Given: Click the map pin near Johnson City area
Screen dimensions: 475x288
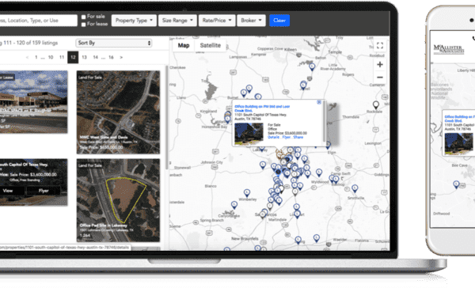Looking at the screenshot, I should coord(263,165).
